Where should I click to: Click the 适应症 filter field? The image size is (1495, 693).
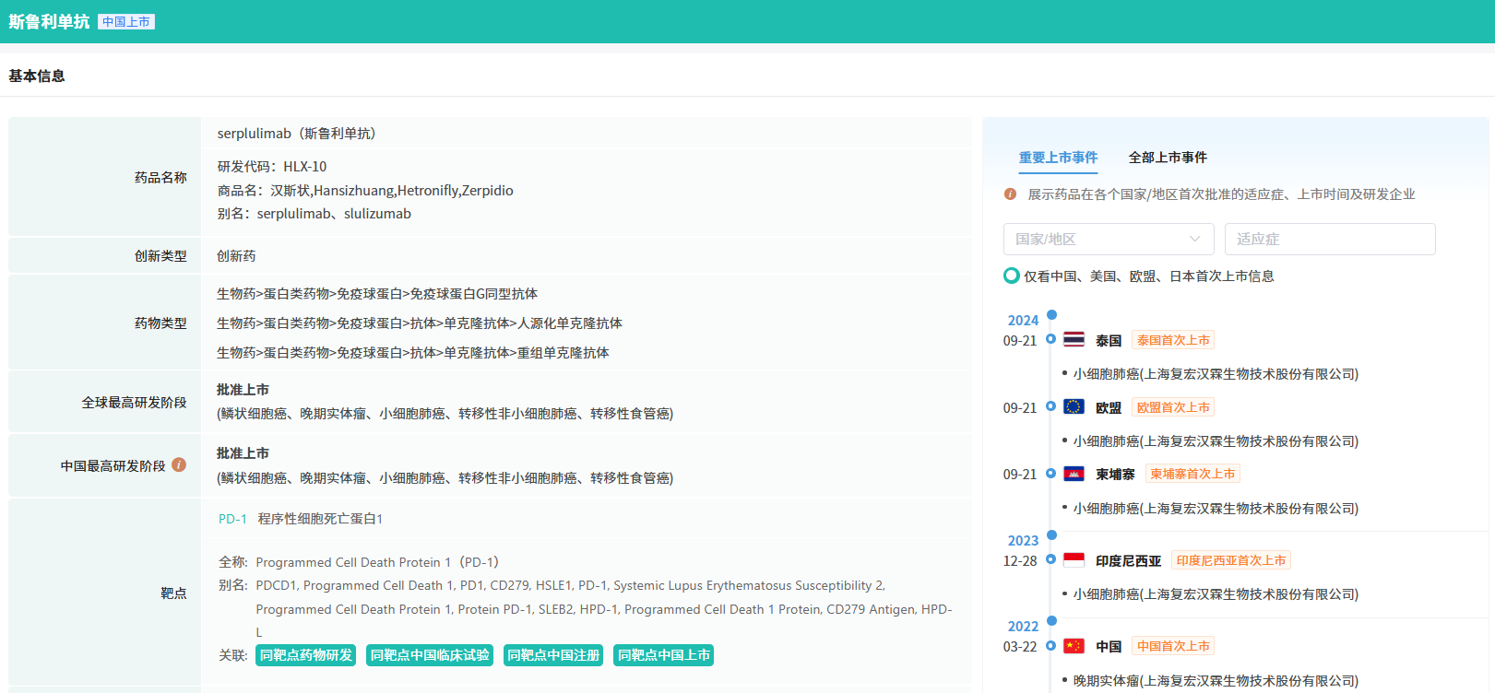(x=1329, y=239)
